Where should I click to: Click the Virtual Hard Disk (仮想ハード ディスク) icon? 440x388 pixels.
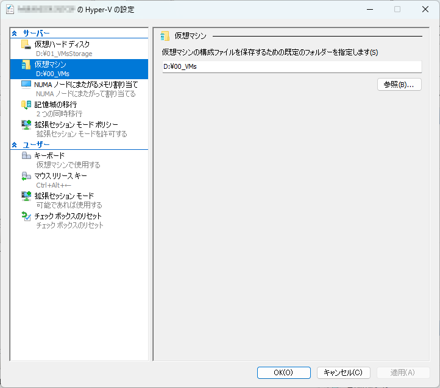26,44
